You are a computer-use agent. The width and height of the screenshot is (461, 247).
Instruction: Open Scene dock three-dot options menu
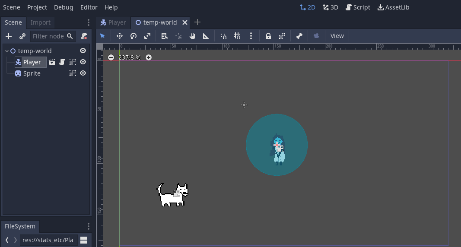(89, 22)
